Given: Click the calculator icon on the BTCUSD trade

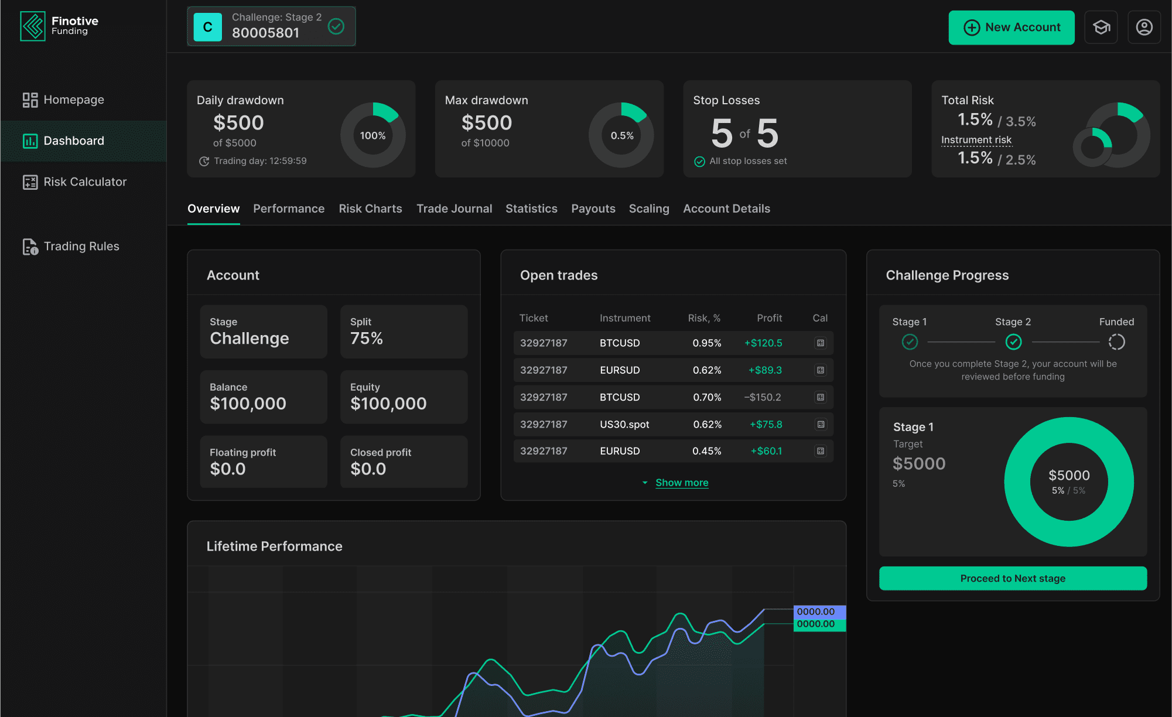Looking at the screenshot, I should [x=820, y=343].
